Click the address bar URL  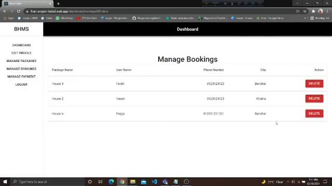(x=69, y=11)
